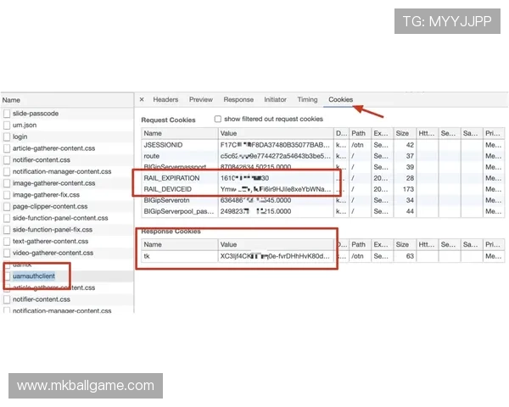Click size value 173 in RAIL_DEVICEID row
Viewport: 509px width, 407px height.
click(408, 189)
